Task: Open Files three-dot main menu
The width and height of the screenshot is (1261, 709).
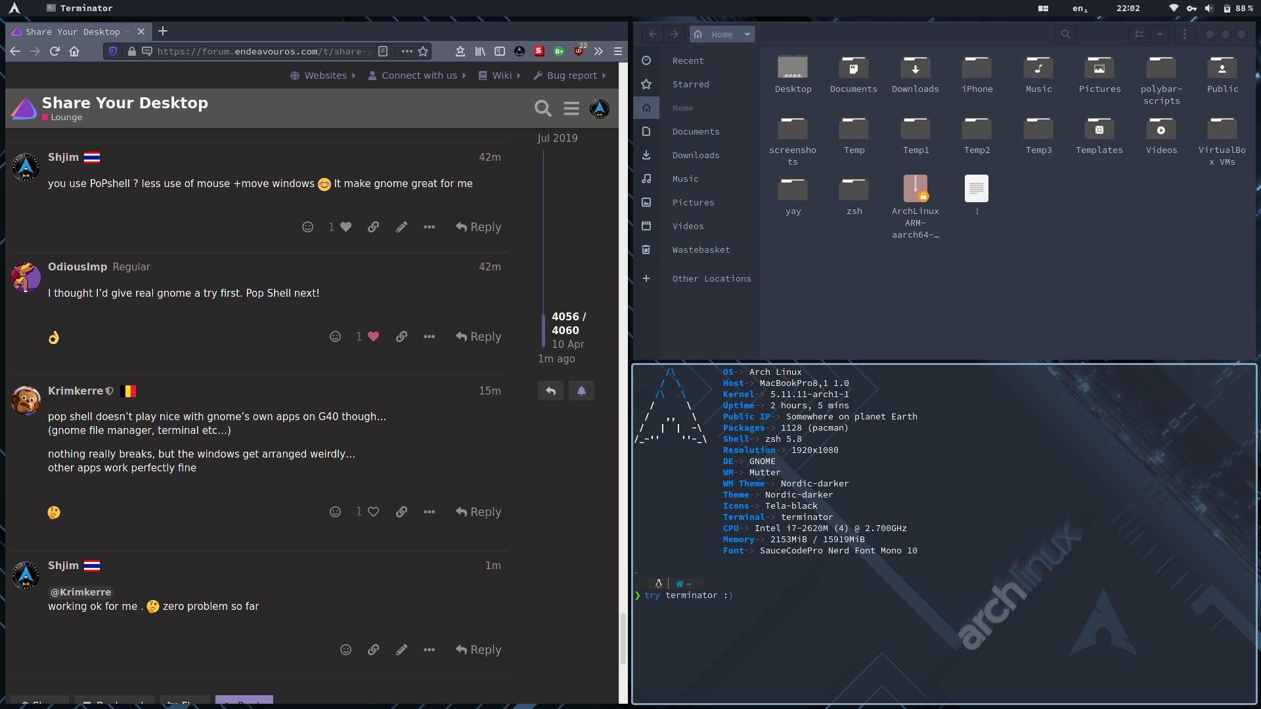Action: [1185, 34]
